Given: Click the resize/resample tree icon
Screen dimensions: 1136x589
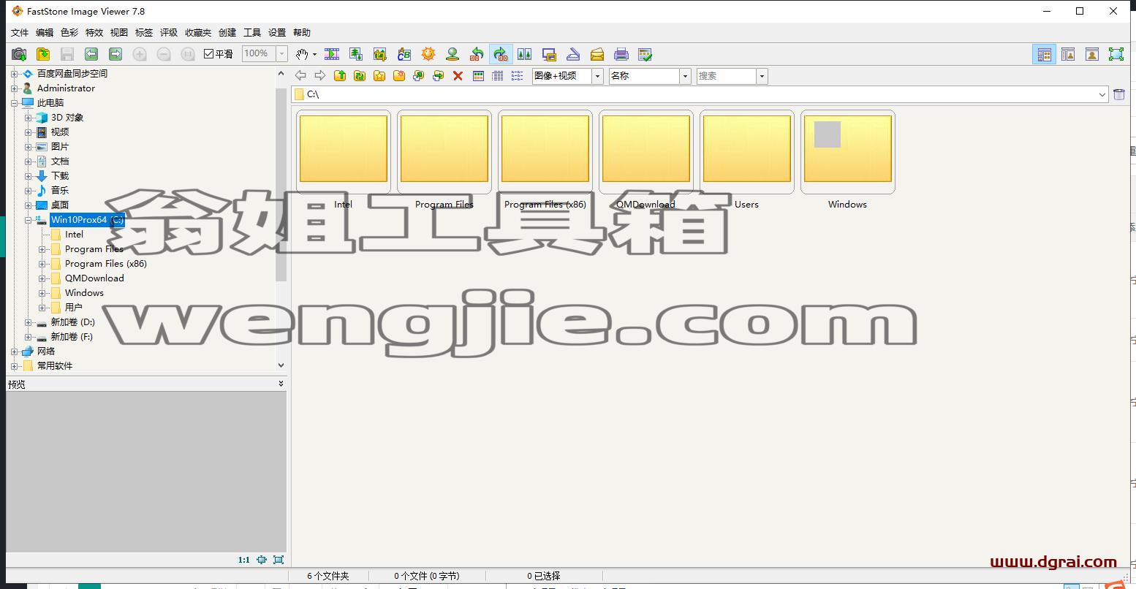Looking at the screenshot, I should (x=356, y=54).
